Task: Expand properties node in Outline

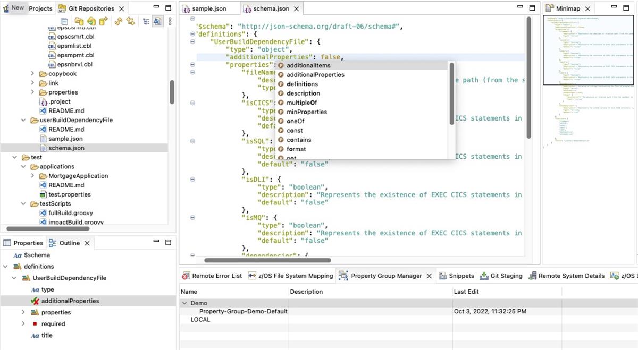Action: 23,312
